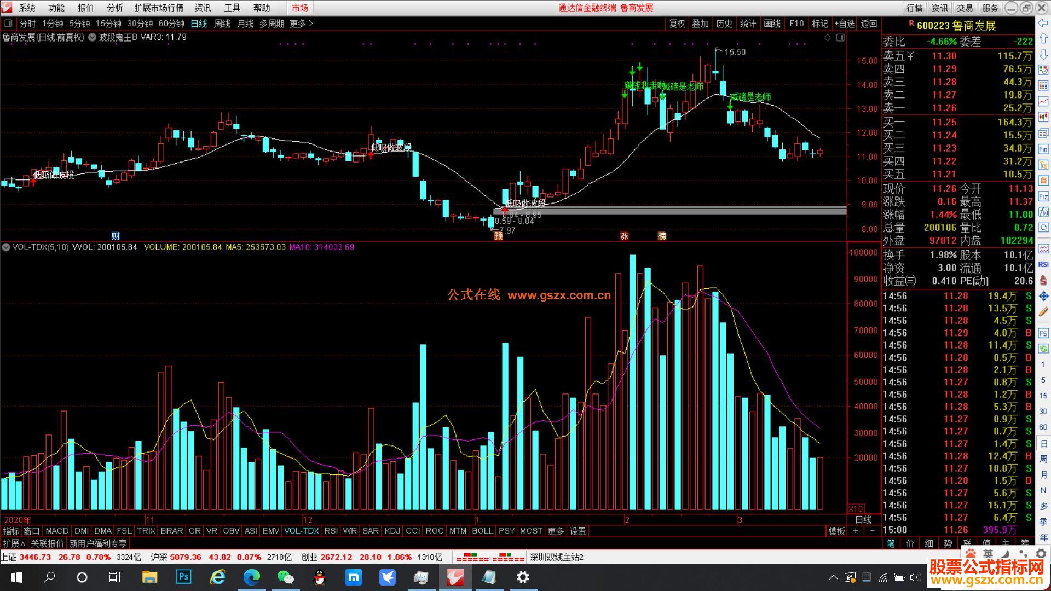Click the F12 trading sidebar icon
Screen dimensions: 1051x591
[1043, 196]
